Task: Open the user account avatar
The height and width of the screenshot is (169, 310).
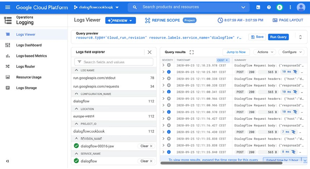Action: (301, 7)
